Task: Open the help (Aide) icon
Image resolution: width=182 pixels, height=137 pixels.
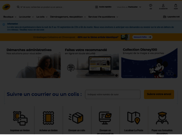Action: coord(151,6)
